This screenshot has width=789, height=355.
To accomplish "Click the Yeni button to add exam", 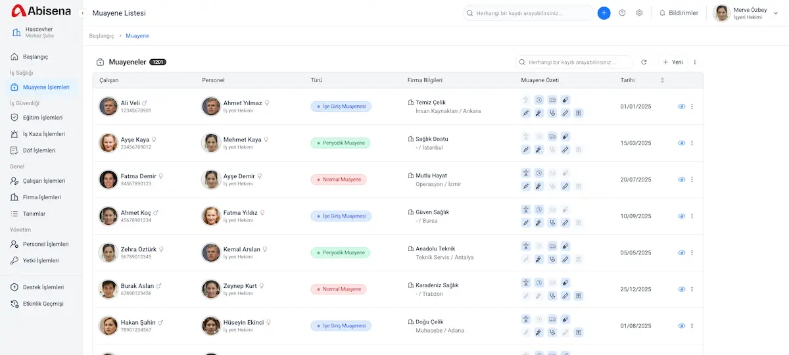I will [x=673, y=62].
